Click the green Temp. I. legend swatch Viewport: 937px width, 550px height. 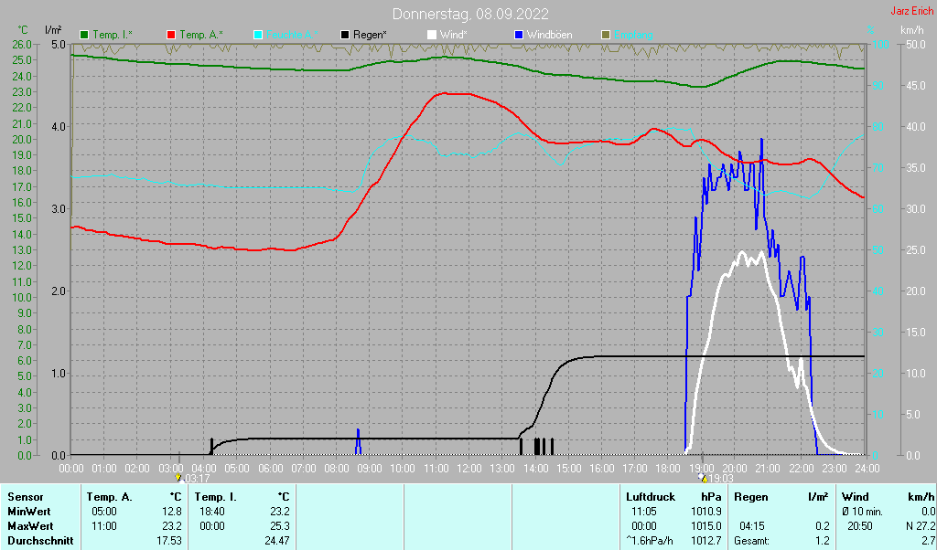[x=85, y=35]
